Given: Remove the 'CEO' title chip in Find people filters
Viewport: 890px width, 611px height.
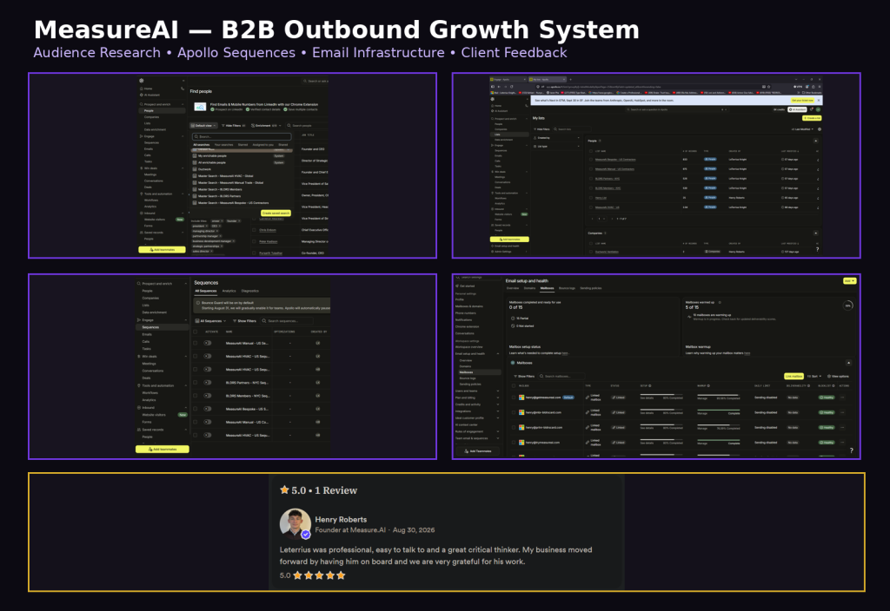Looking at the screenshot, I should [x=220, y=227].
